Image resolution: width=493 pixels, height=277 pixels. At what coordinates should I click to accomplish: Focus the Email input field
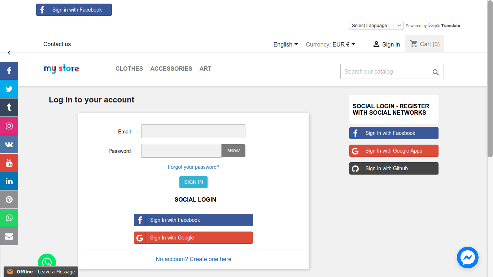[193, 131]
